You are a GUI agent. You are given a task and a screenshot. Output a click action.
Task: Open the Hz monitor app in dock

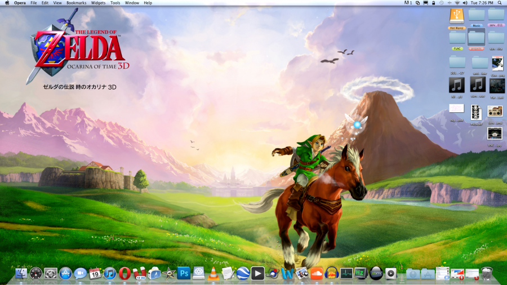click(x=361, y=273)
